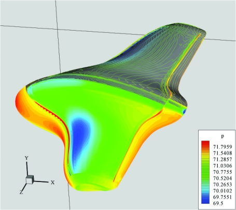This screenshot has height=210, width=236.
Task: Click the Y axis label
Action: click(x=26, y=158)
